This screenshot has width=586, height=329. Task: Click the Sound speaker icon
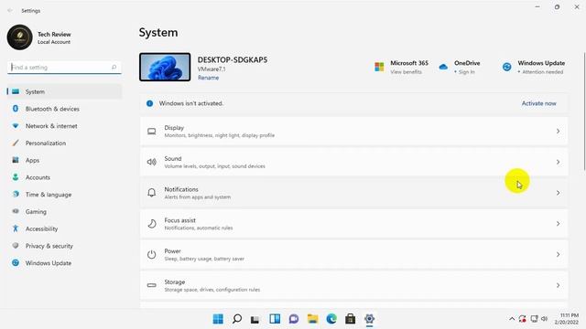coord(151,162)
